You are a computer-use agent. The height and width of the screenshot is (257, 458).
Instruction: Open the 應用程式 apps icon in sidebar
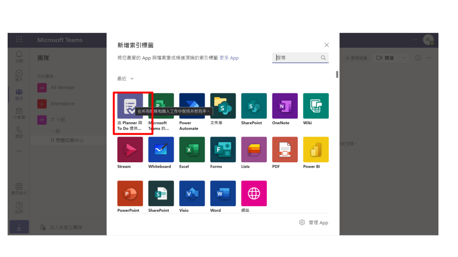click(x=19, y=189)
